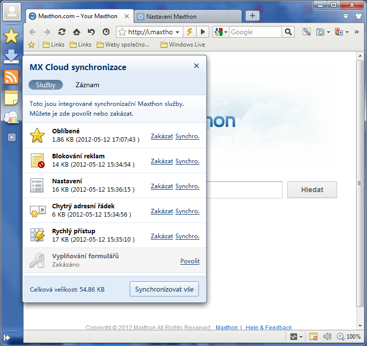Open first Links bookmarks folder
Image resolution: width=367 pixels, height=346 pixels.
tap(54, 45)
